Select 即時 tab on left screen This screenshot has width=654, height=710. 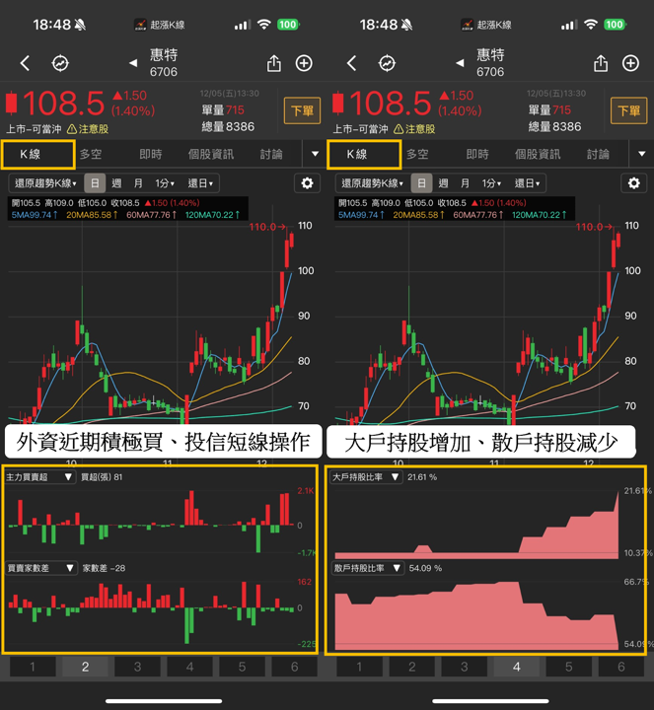click(151, 155)
